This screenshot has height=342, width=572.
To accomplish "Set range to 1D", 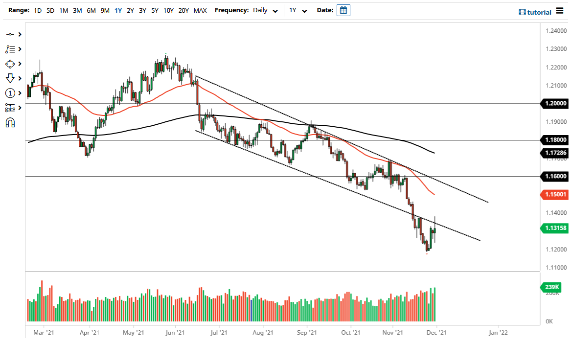I will click(x=37, y=10).
